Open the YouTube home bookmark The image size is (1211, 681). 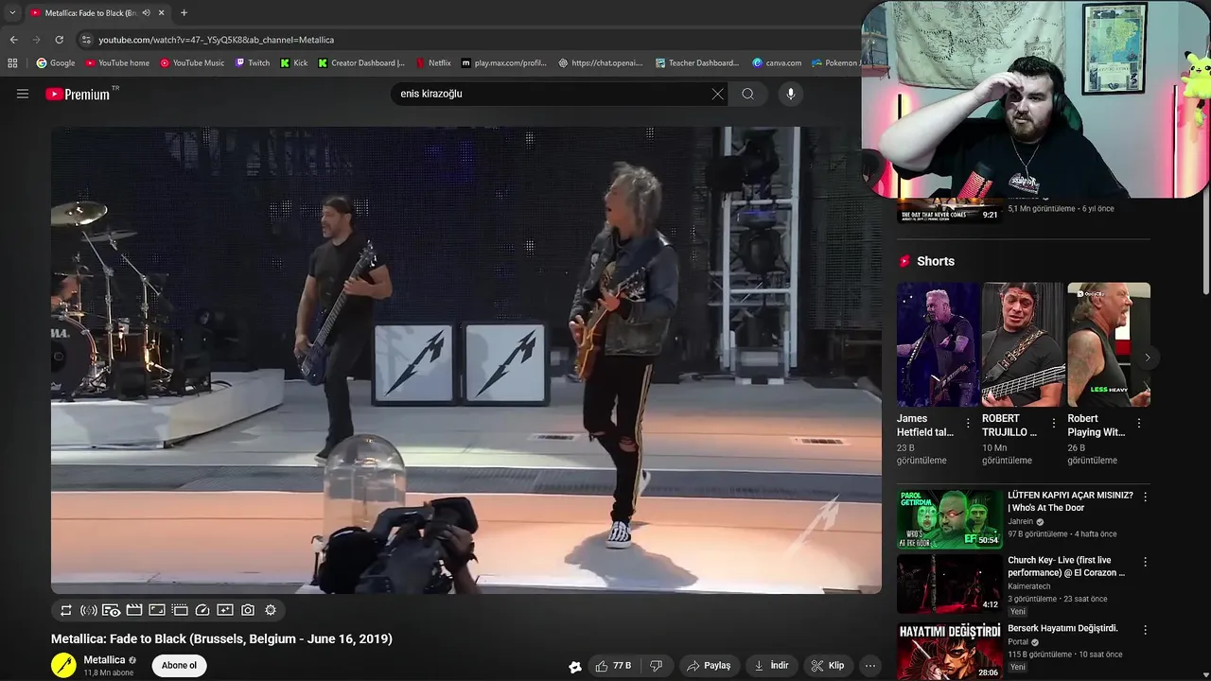pyautogui.click(x=117, y=63)
